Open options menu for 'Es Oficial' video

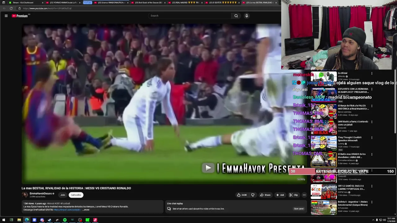(x=372, y=73)
